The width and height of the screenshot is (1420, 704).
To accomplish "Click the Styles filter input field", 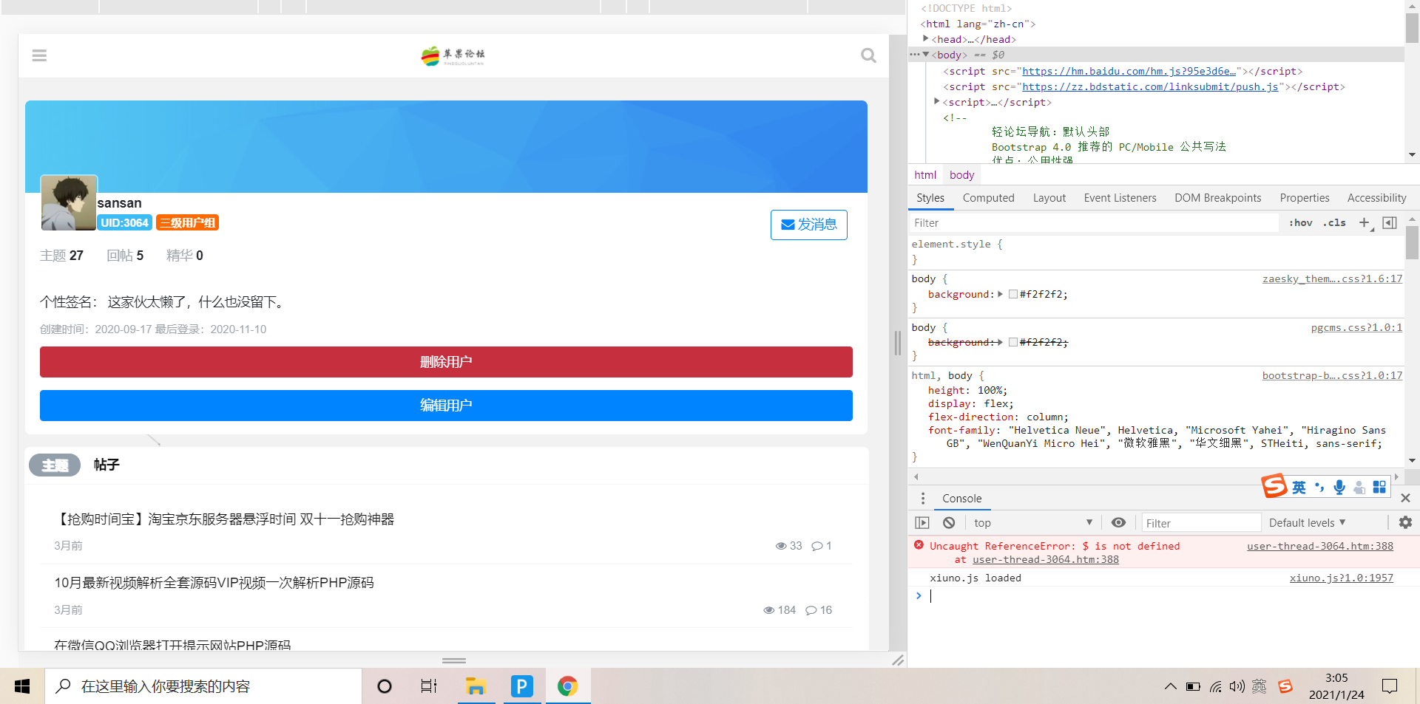I will 1095,223.
